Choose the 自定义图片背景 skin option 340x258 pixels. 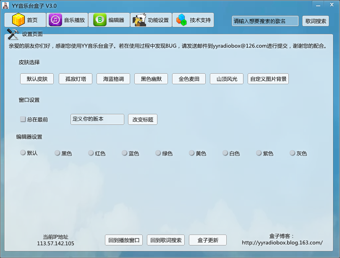(268, 79)
